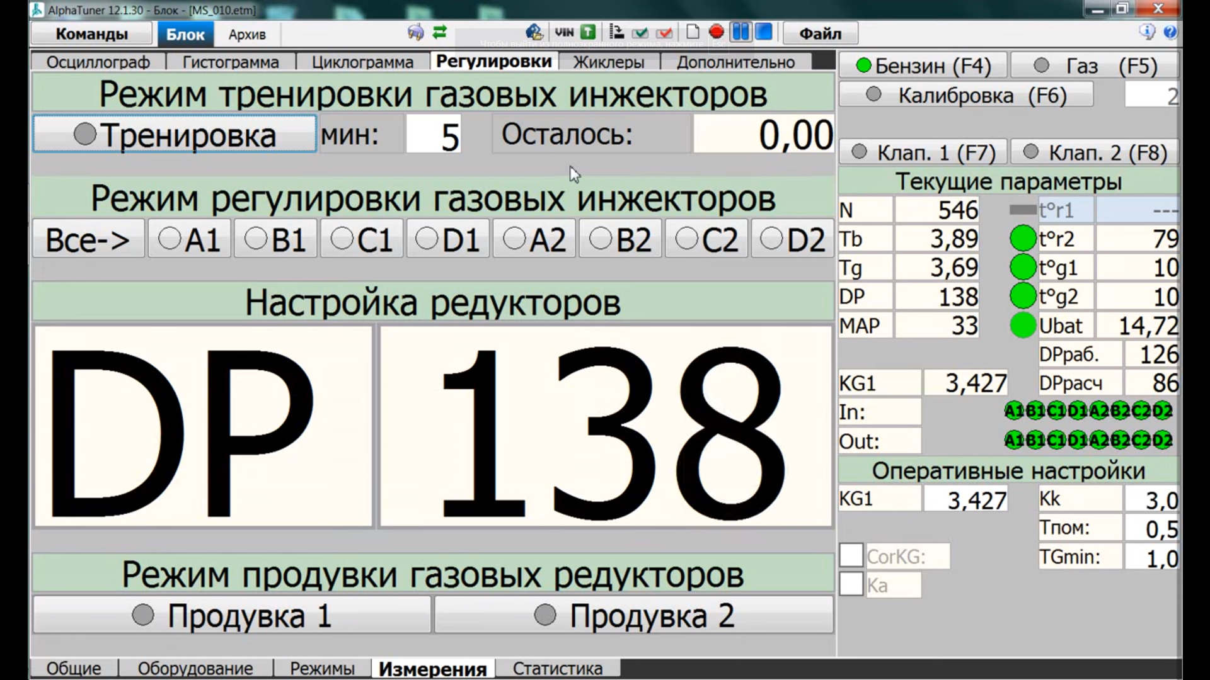
Task: Enable the CorKG checkbox
Action: click(x=851, y=556)
